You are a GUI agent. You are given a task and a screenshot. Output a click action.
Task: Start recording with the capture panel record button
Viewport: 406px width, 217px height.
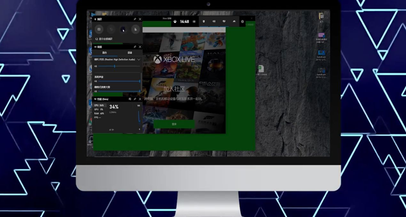pyautogui.click(x=123, y=29)
